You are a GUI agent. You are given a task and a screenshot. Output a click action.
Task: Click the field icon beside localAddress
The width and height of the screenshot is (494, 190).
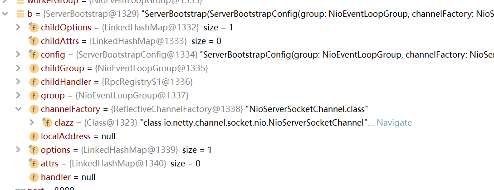(x=34, y=136)
